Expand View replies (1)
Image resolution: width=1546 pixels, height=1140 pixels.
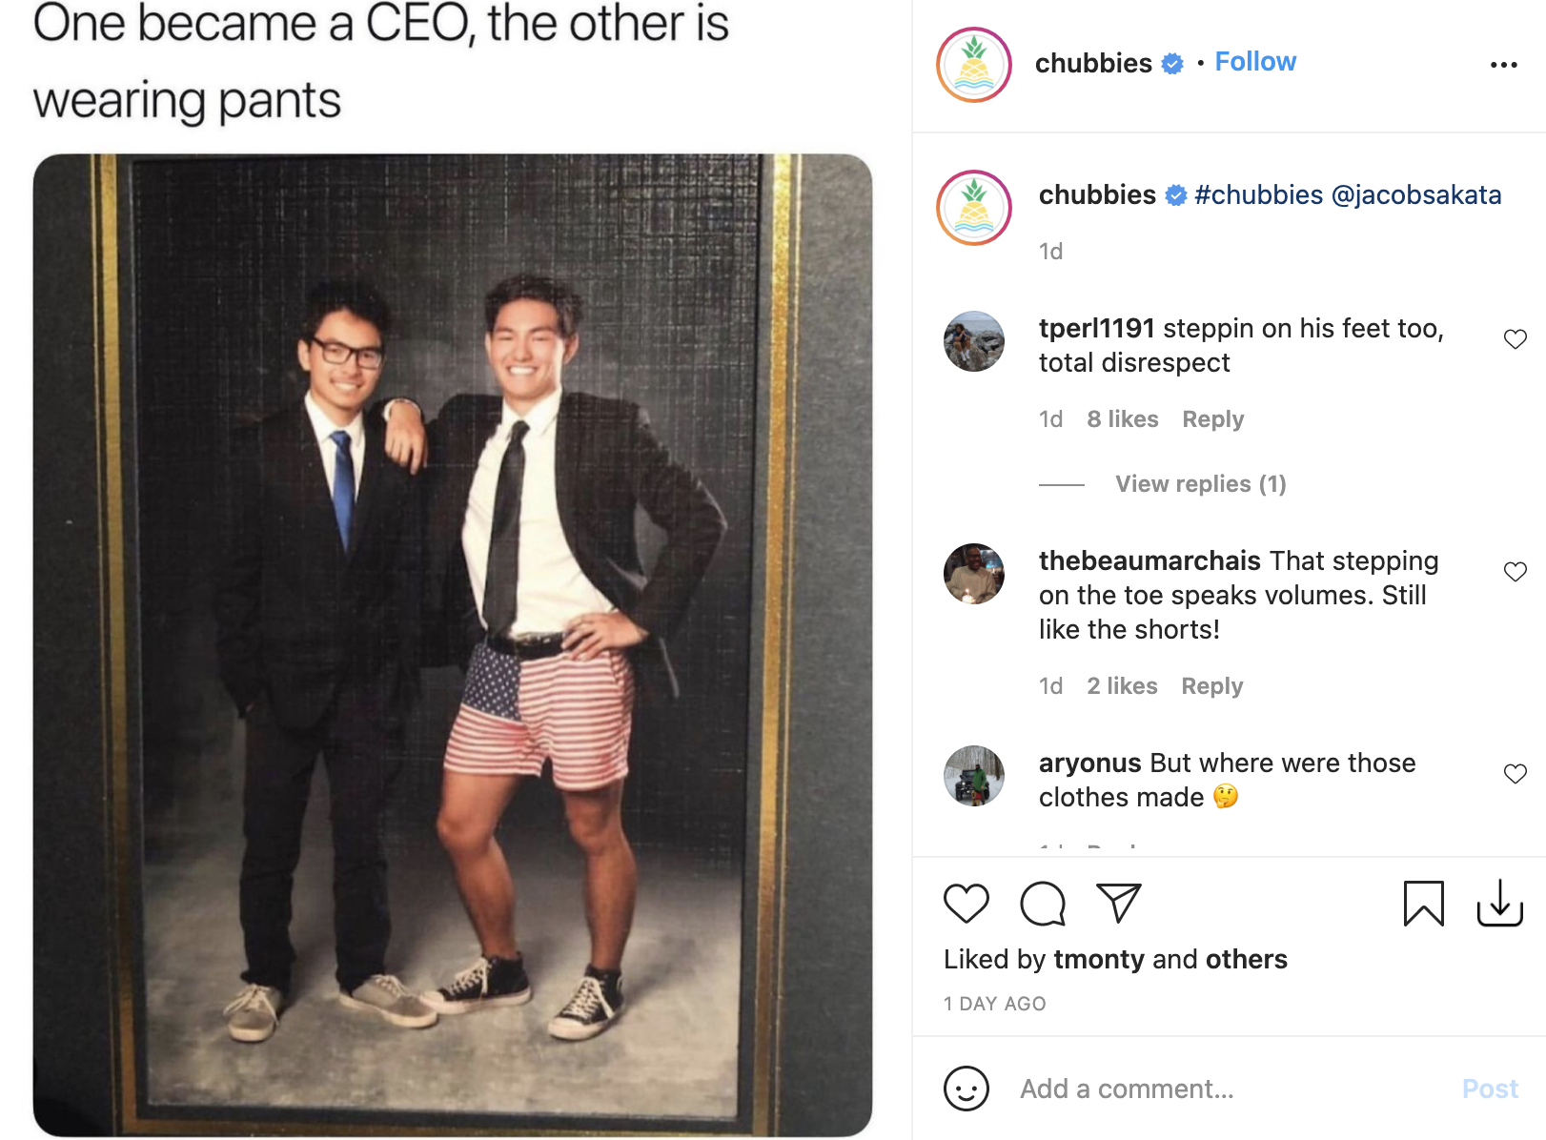tap(1200, 484)
